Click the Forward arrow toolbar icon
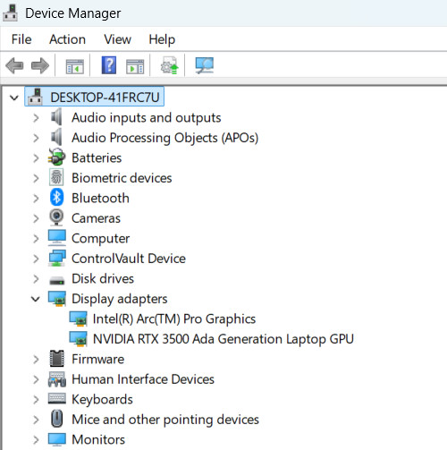The height and width of the screenshot is (450, 447). pyautogui.click(x=40, y=65)
